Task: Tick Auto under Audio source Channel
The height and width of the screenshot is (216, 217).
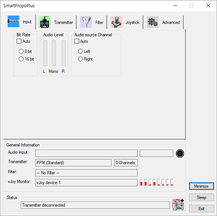Action: coord(77,41)
